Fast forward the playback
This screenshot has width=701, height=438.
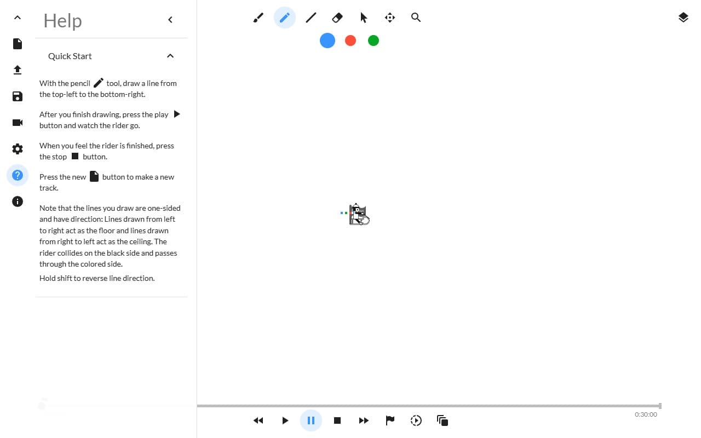364,420
